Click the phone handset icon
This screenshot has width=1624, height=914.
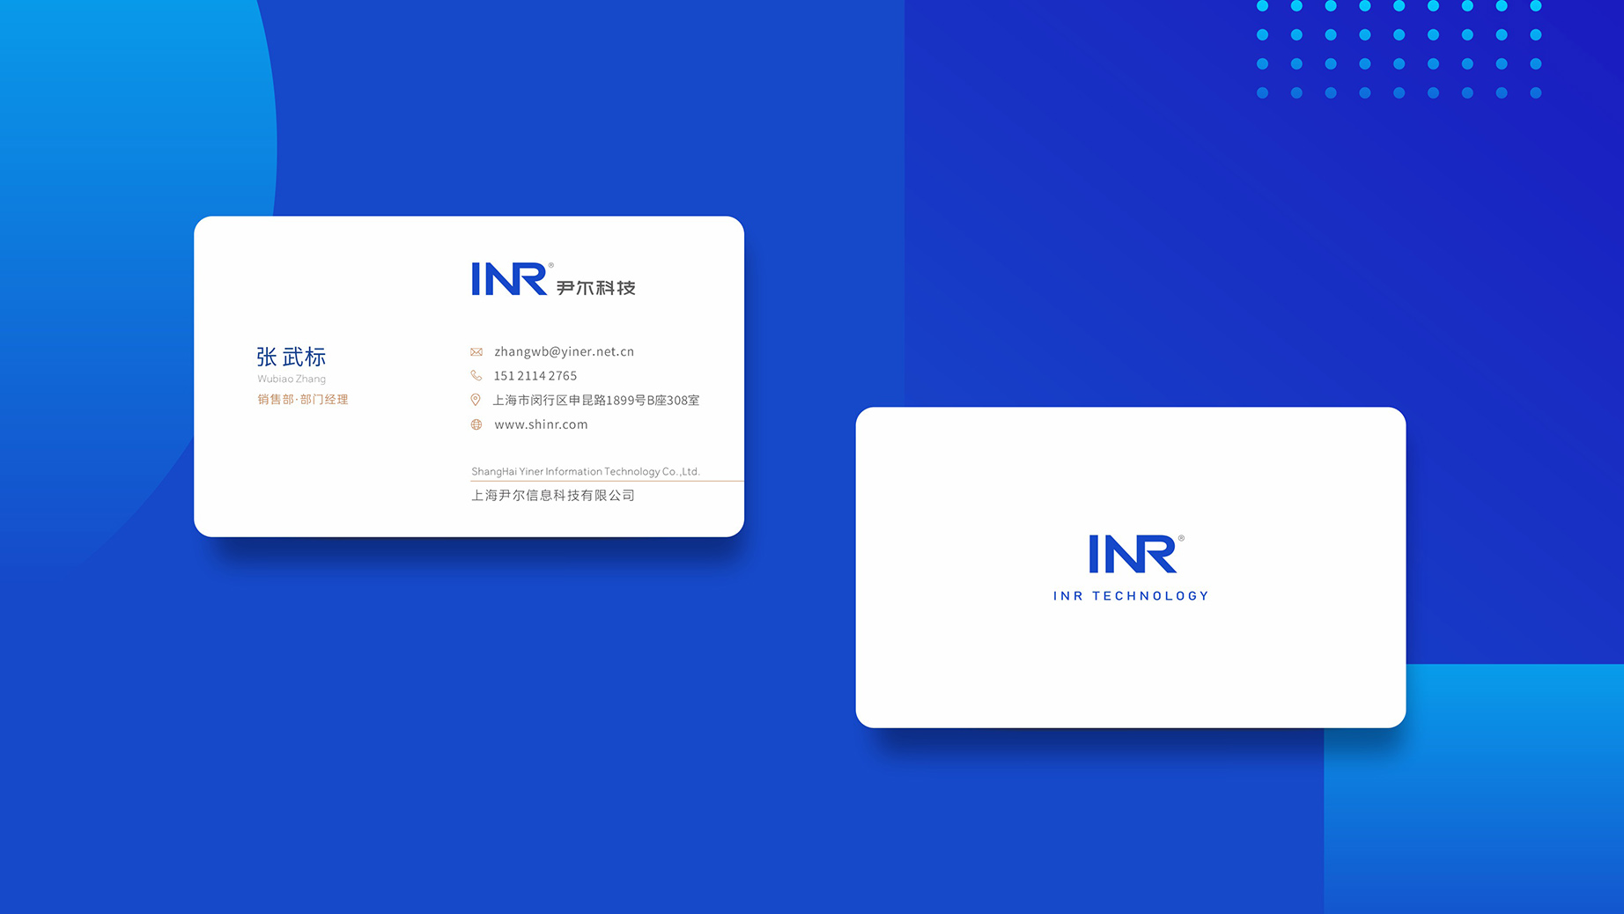(x=476, y=376)
